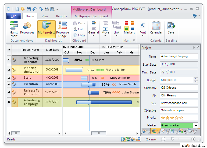Sort by the Start Date column header
Image resolution: width=207 pixels, height=148 pixels.
tap(52, 50)
